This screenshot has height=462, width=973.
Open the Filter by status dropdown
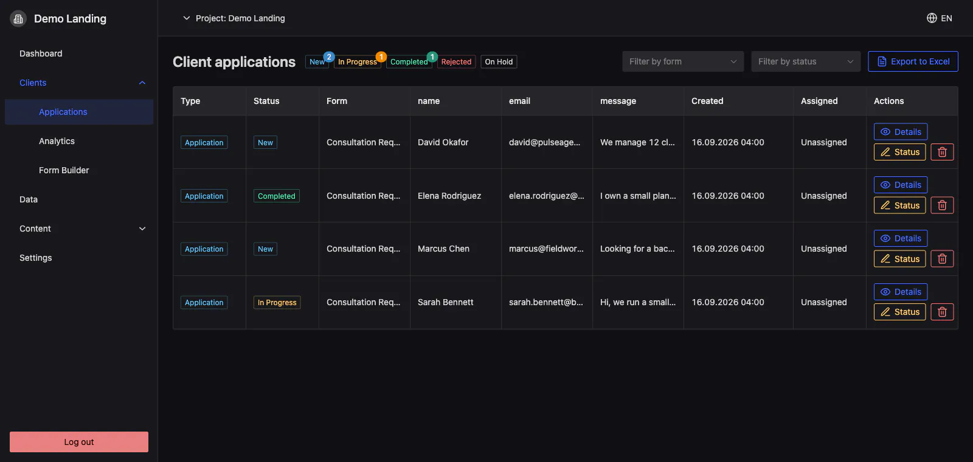(806, 61)
